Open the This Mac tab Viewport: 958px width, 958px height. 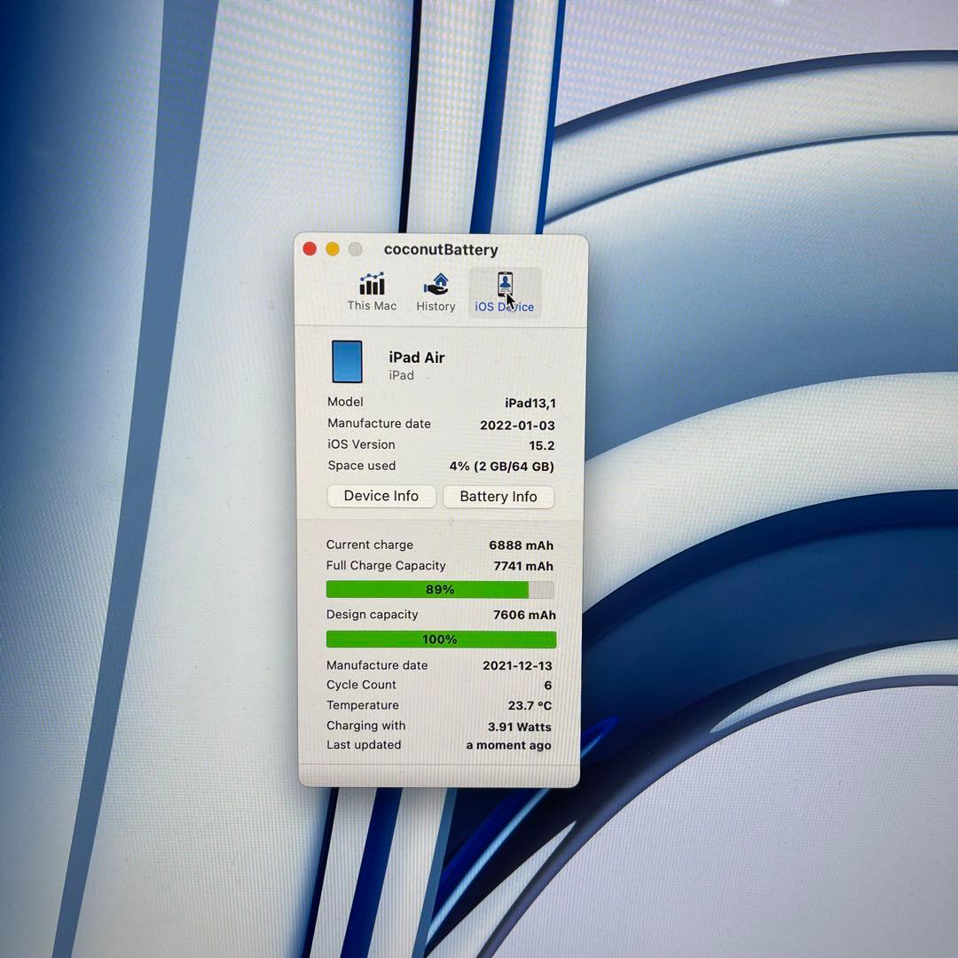pyautogui.click(x=372, y=292)
